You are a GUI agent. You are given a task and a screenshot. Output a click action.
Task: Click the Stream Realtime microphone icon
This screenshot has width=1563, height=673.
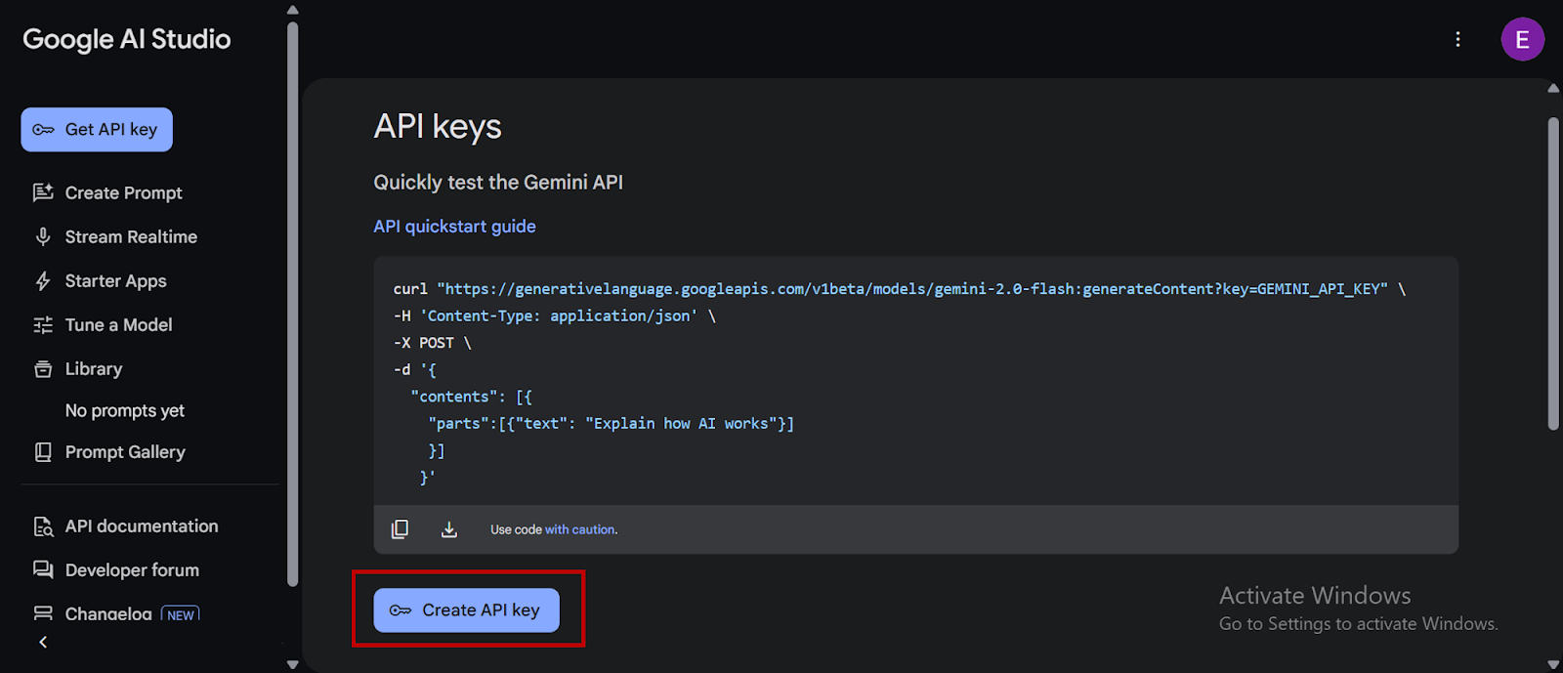point(43,236)
